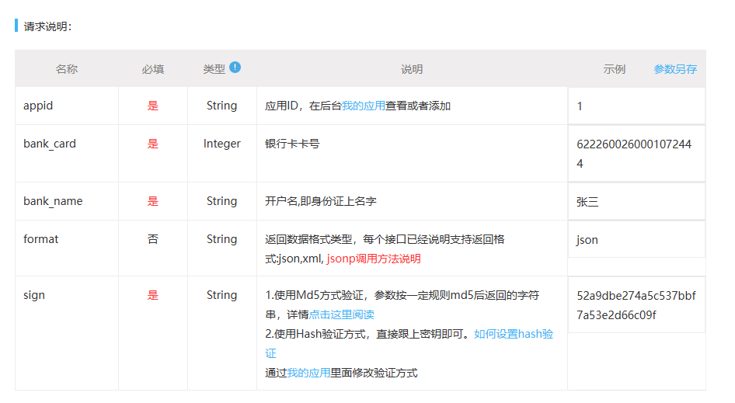
Task: Click the 必填 column header
Action: (153, 69)
